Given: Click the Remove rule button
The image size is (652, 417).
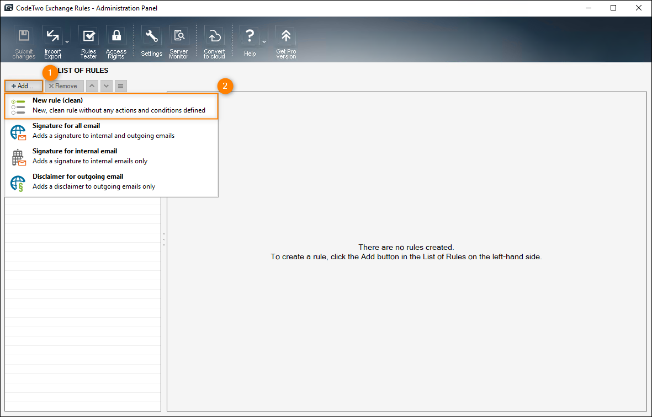Looking at the screenshot, I should click(64, 86).
